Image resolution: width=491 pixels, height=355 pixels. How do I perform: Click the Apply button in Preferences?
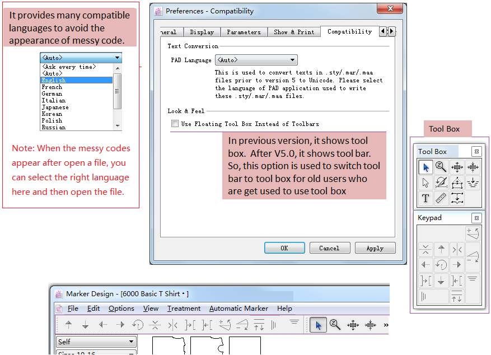point(375,248)
